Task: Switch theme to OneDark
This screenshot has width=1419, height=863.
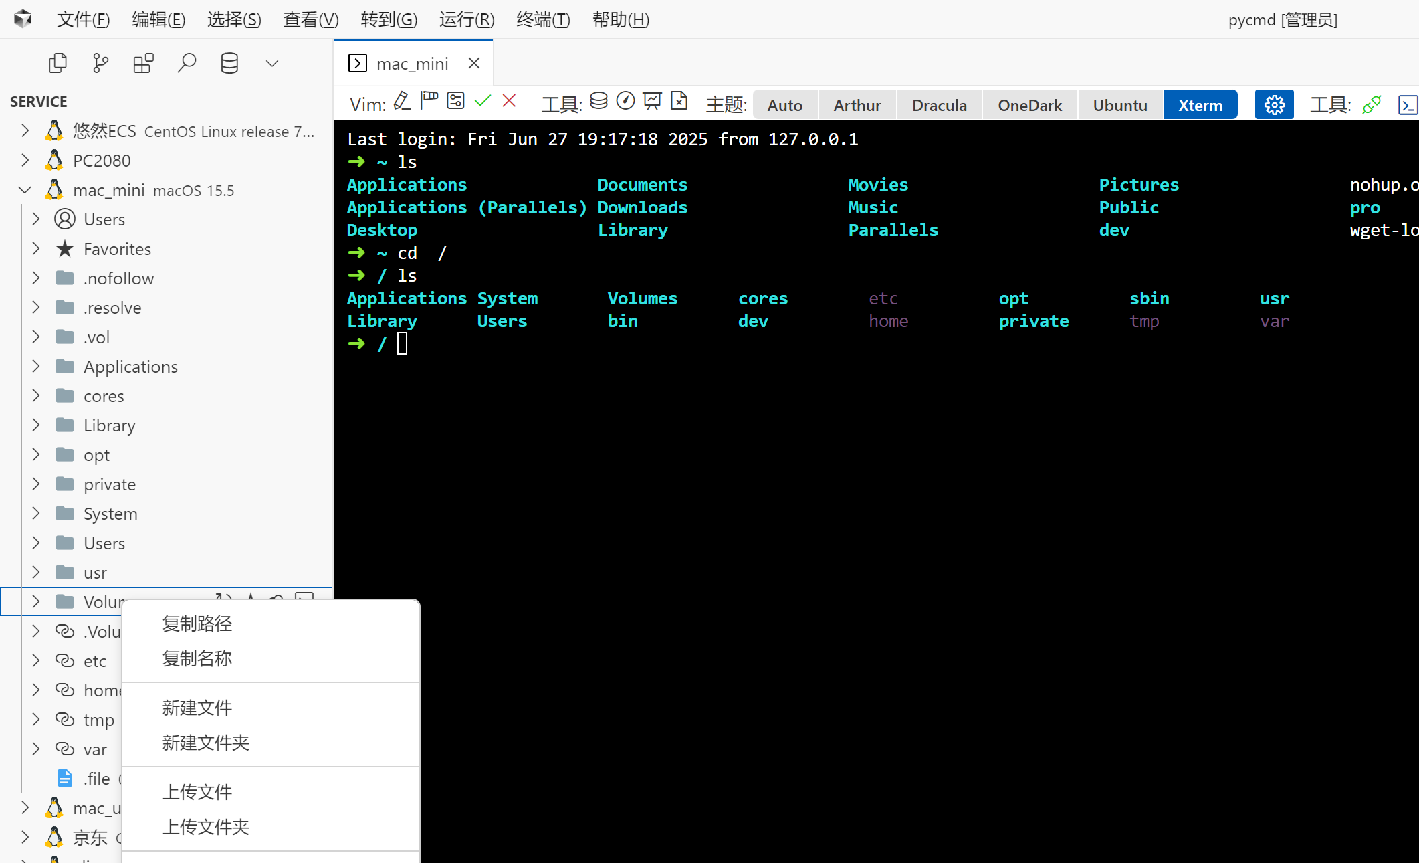Action: (x=1029, y=105)
